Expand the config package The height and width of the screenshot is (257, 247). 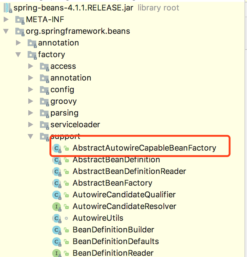31,90
